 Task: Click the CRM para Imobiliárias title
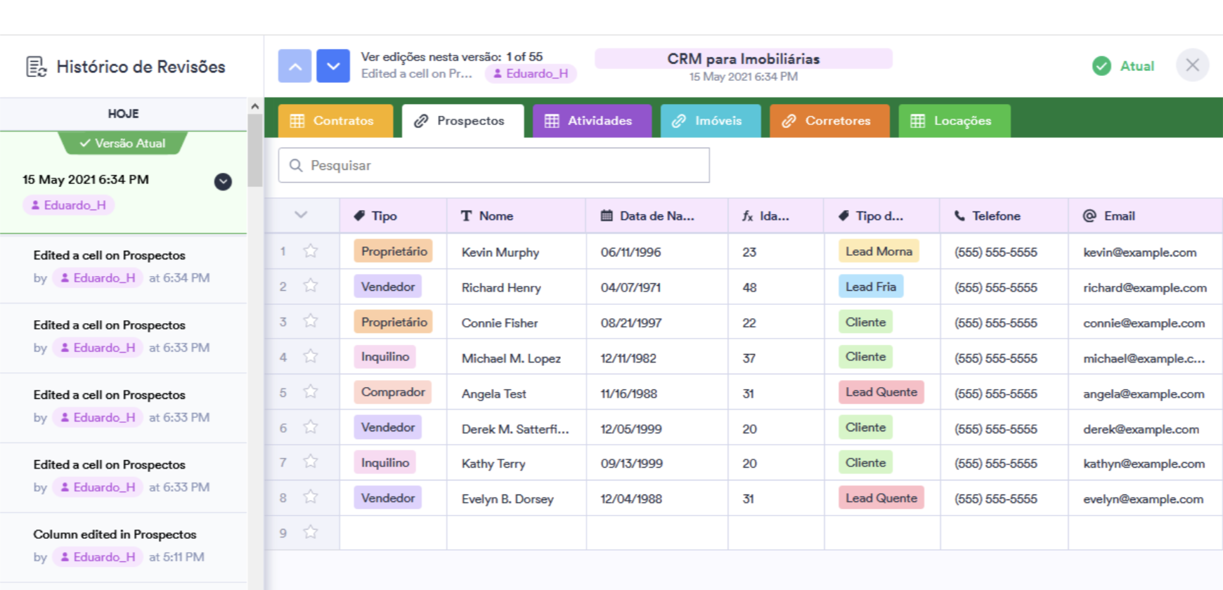[x=744, y=59]
